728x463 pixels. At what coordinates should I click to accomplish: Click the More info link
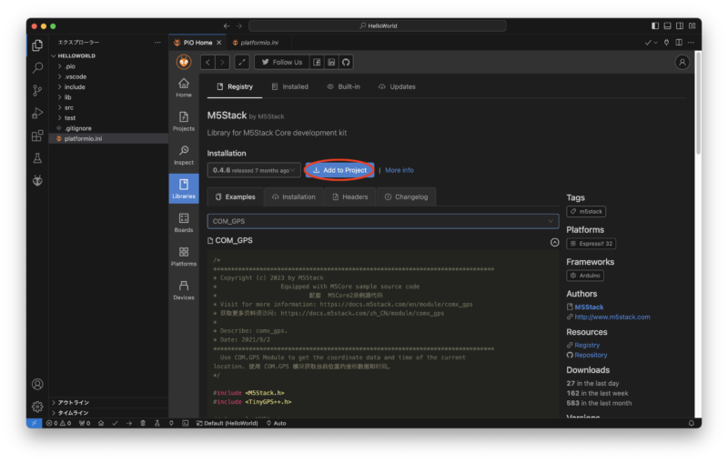point(399,170)
